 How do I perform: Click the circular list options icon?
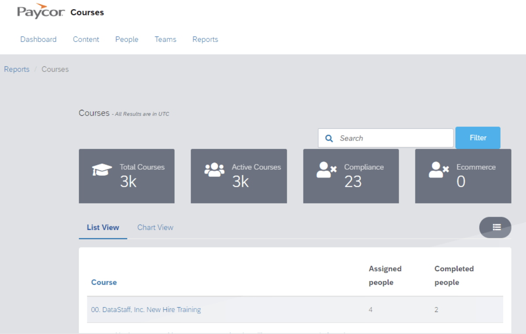(x=495, y=227)
